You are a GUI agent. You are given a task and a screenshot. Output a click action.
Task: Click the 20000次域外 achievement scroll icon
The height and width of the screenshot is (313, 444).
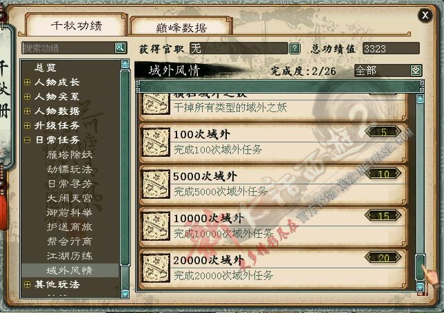click(x=155, y=268)
